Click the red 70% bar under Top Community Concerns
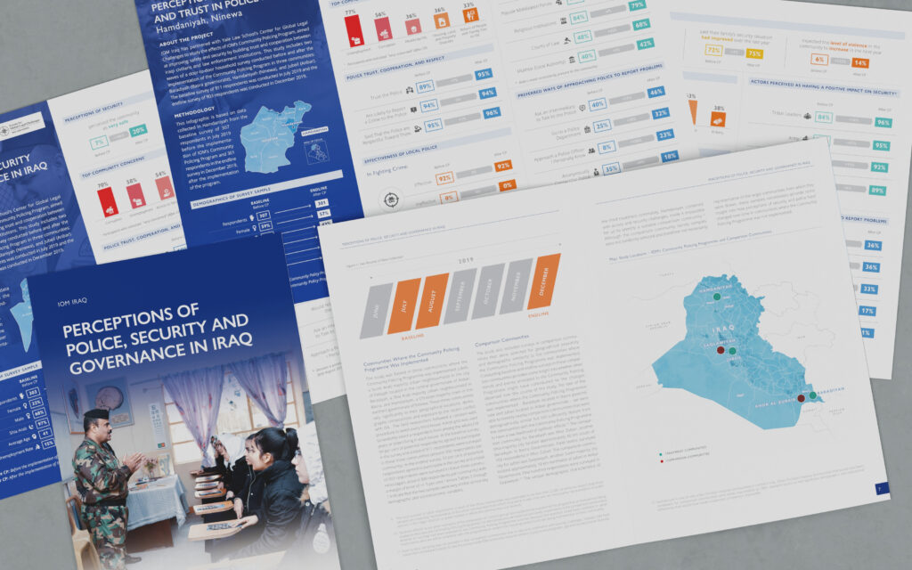Image resolution: width=912 pixels, height=570 pixels. pyautogui.click(x=108, y=201)
